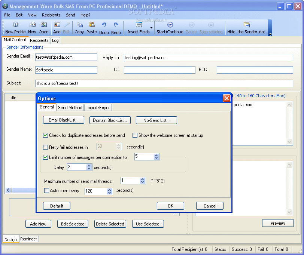Open the View menu
The height and width of the screenshot is (255, 304).
coord(32,15)
